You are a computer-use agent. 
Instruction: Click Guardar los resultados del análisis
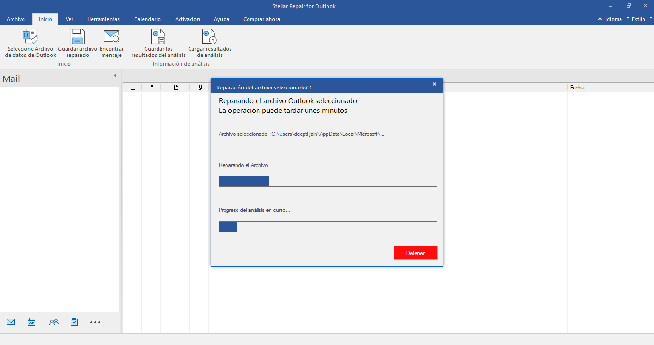tap(158, 37)
